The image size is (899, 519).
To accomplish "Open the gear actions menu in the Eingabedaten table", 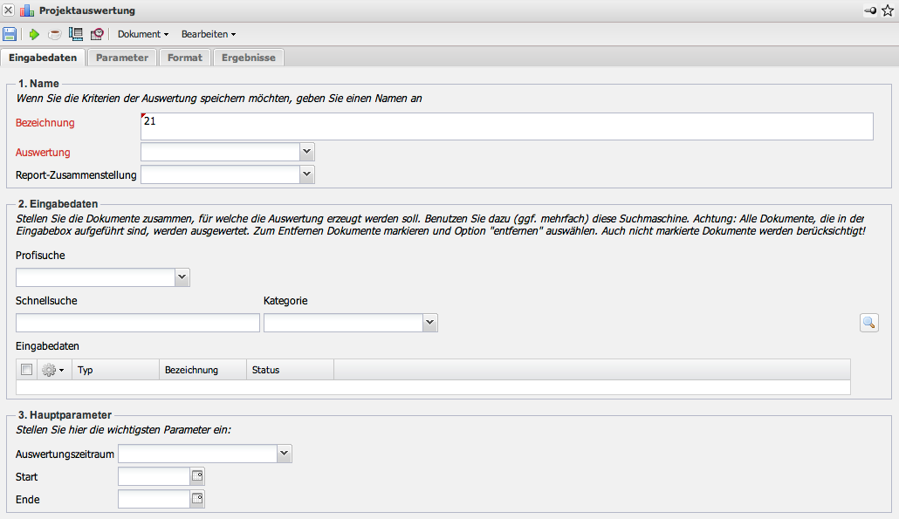I will [x=53, y=370].
